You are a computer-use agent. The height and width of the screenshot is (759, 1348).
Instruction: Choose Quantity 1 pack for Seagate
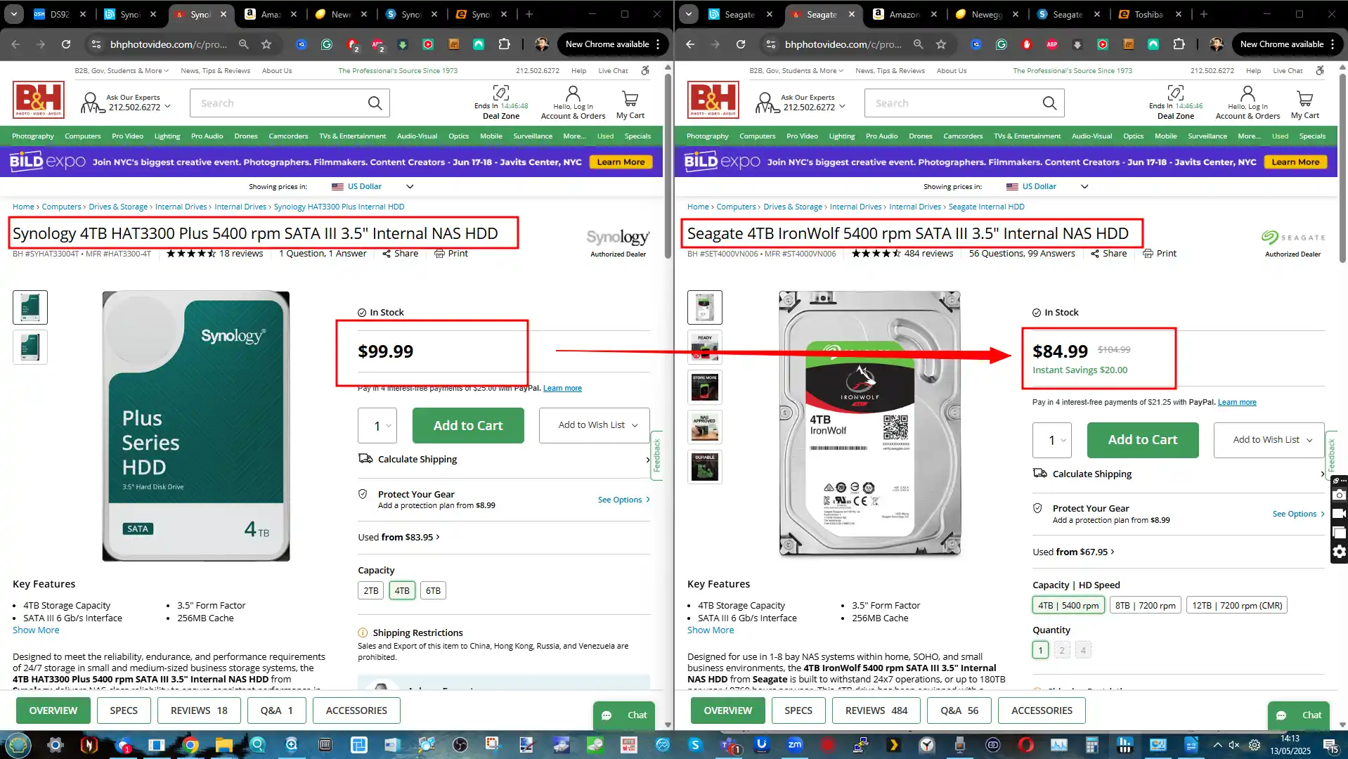[x=1041, y=650]
